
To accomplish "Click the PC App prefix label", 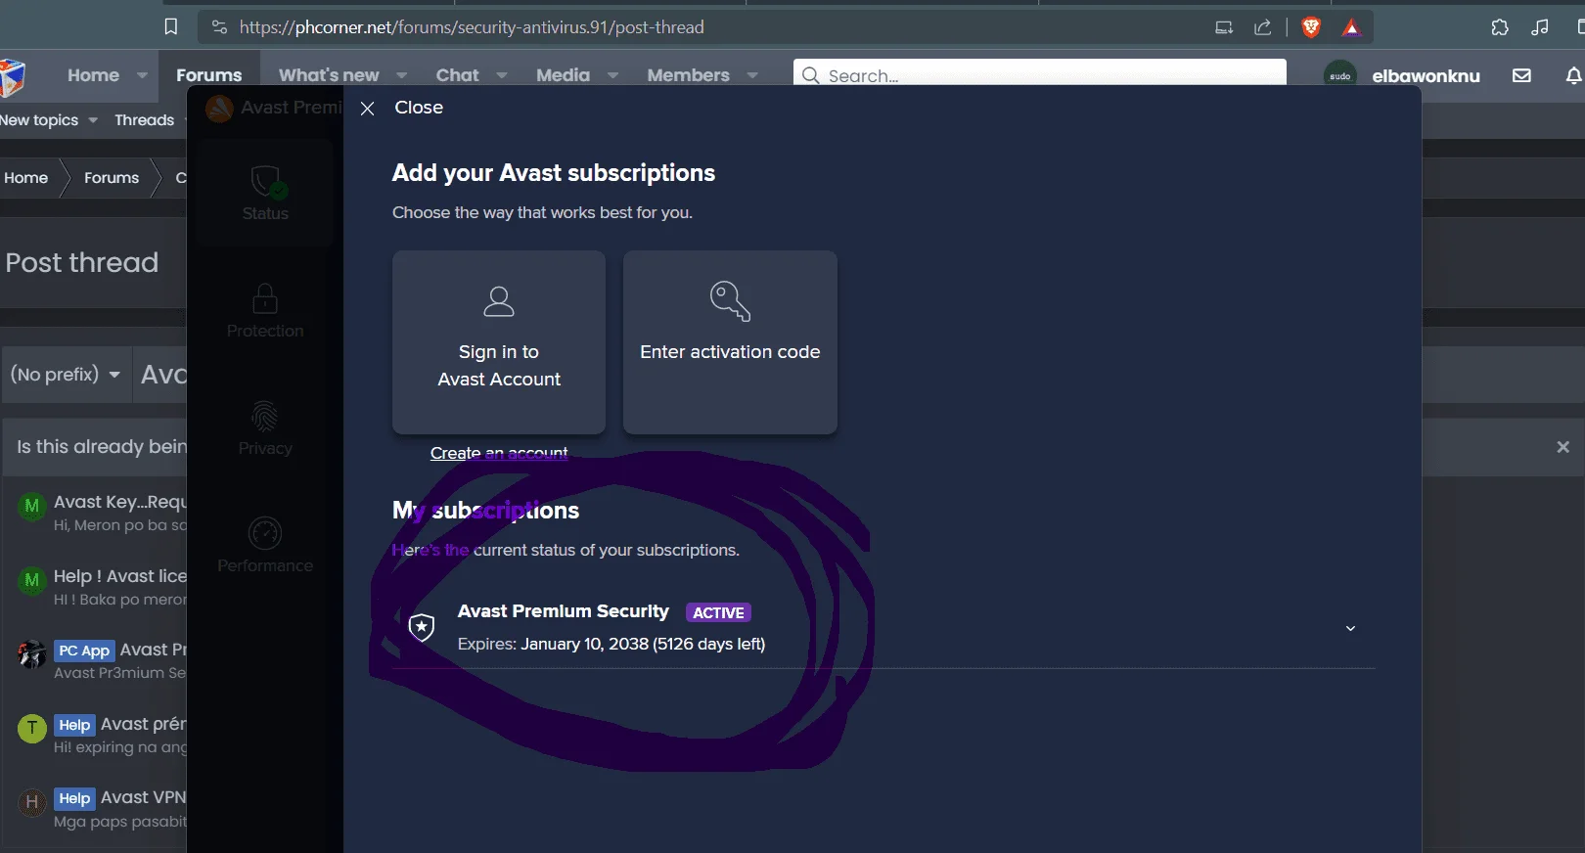I will (84, 651).
